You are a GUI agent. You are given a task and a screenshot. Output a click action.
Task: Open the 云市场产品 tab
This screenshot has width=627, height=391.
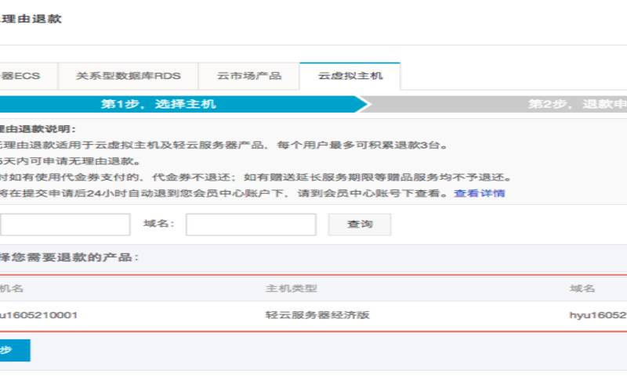click(248, 76)
